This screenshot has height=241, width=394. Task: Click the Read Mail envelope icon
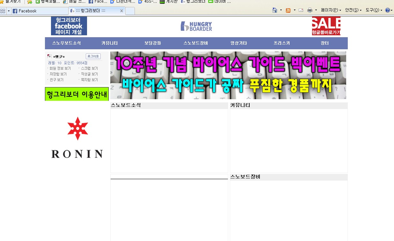[x=301, y=10]
